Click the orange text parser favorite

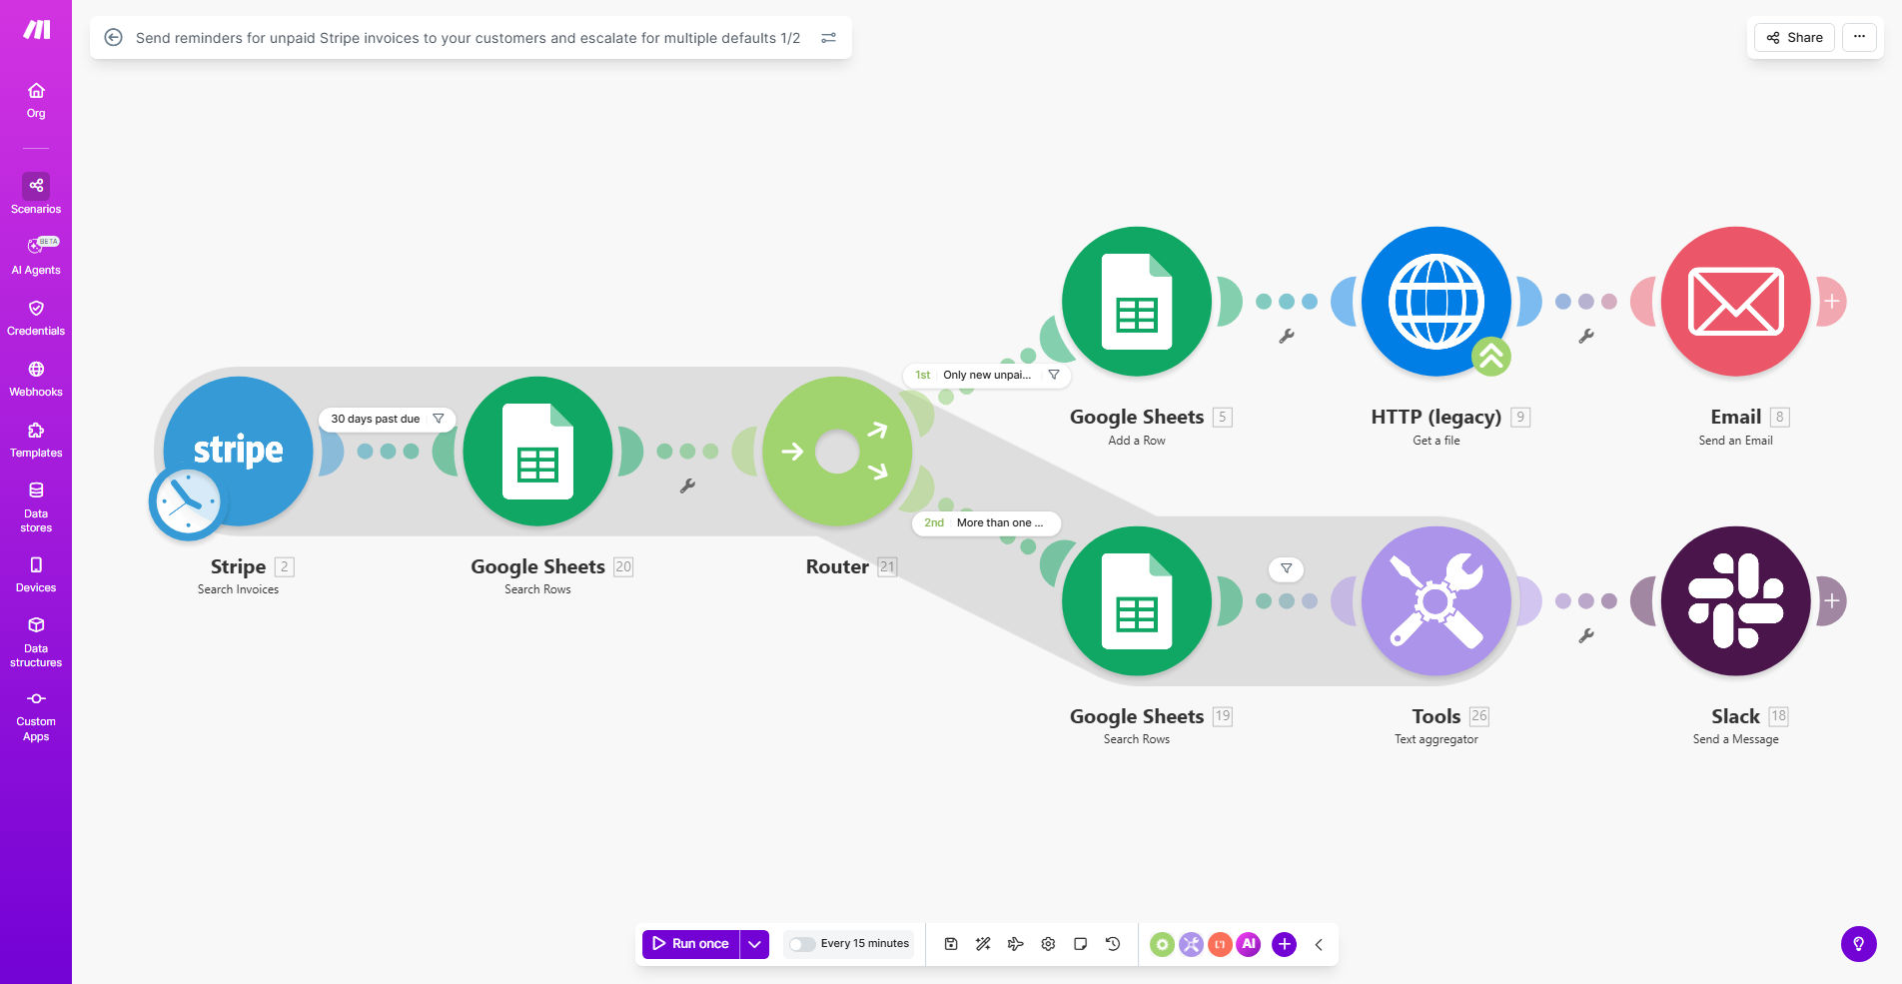[1220, 944]
